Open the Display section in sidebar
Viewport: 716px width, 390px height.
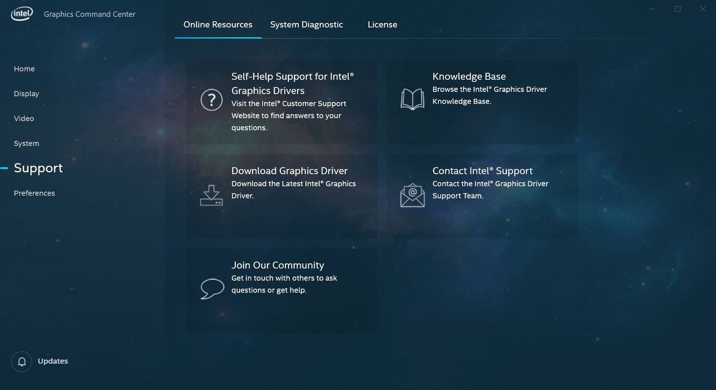[27, 94]
